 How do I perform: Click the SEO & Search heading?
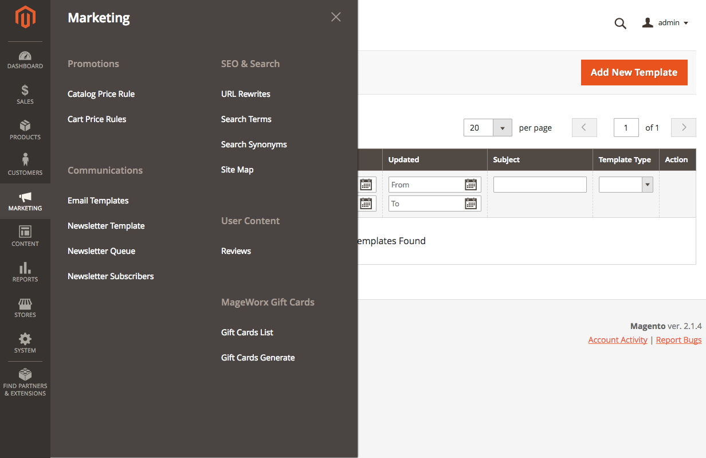coord(250,64)
